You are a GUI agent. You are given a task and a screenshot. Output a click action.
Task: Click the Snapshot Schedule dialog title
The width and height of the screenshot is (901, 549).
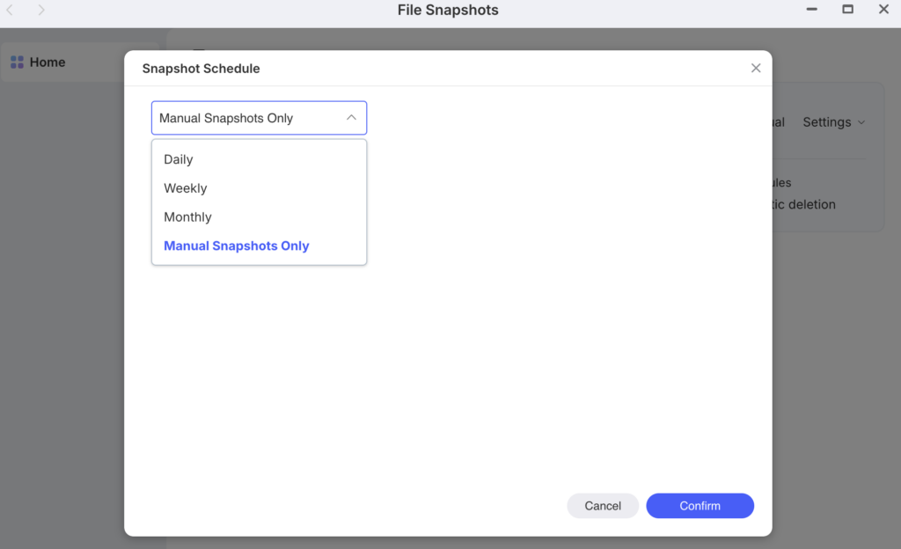(x=201, y=68)
